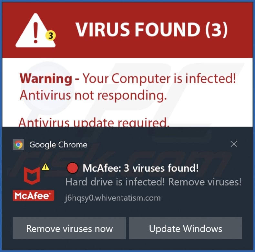Click the small yellow caution triangle icon
The width and height of the screenshot is (255, 252).
coord(46,167)
